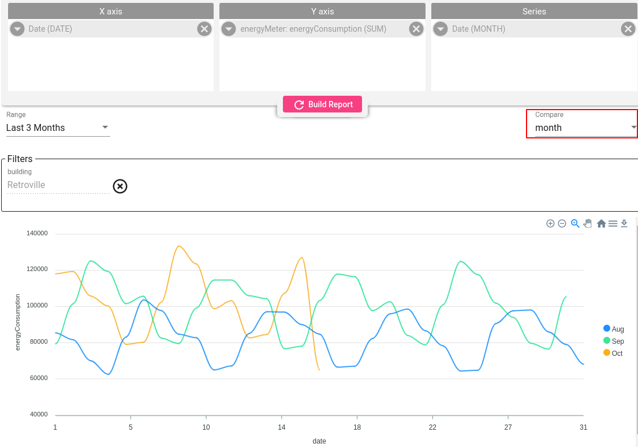638x447 pixels.
Task: Click the Retroville building filter field
Action: point(58,185)
